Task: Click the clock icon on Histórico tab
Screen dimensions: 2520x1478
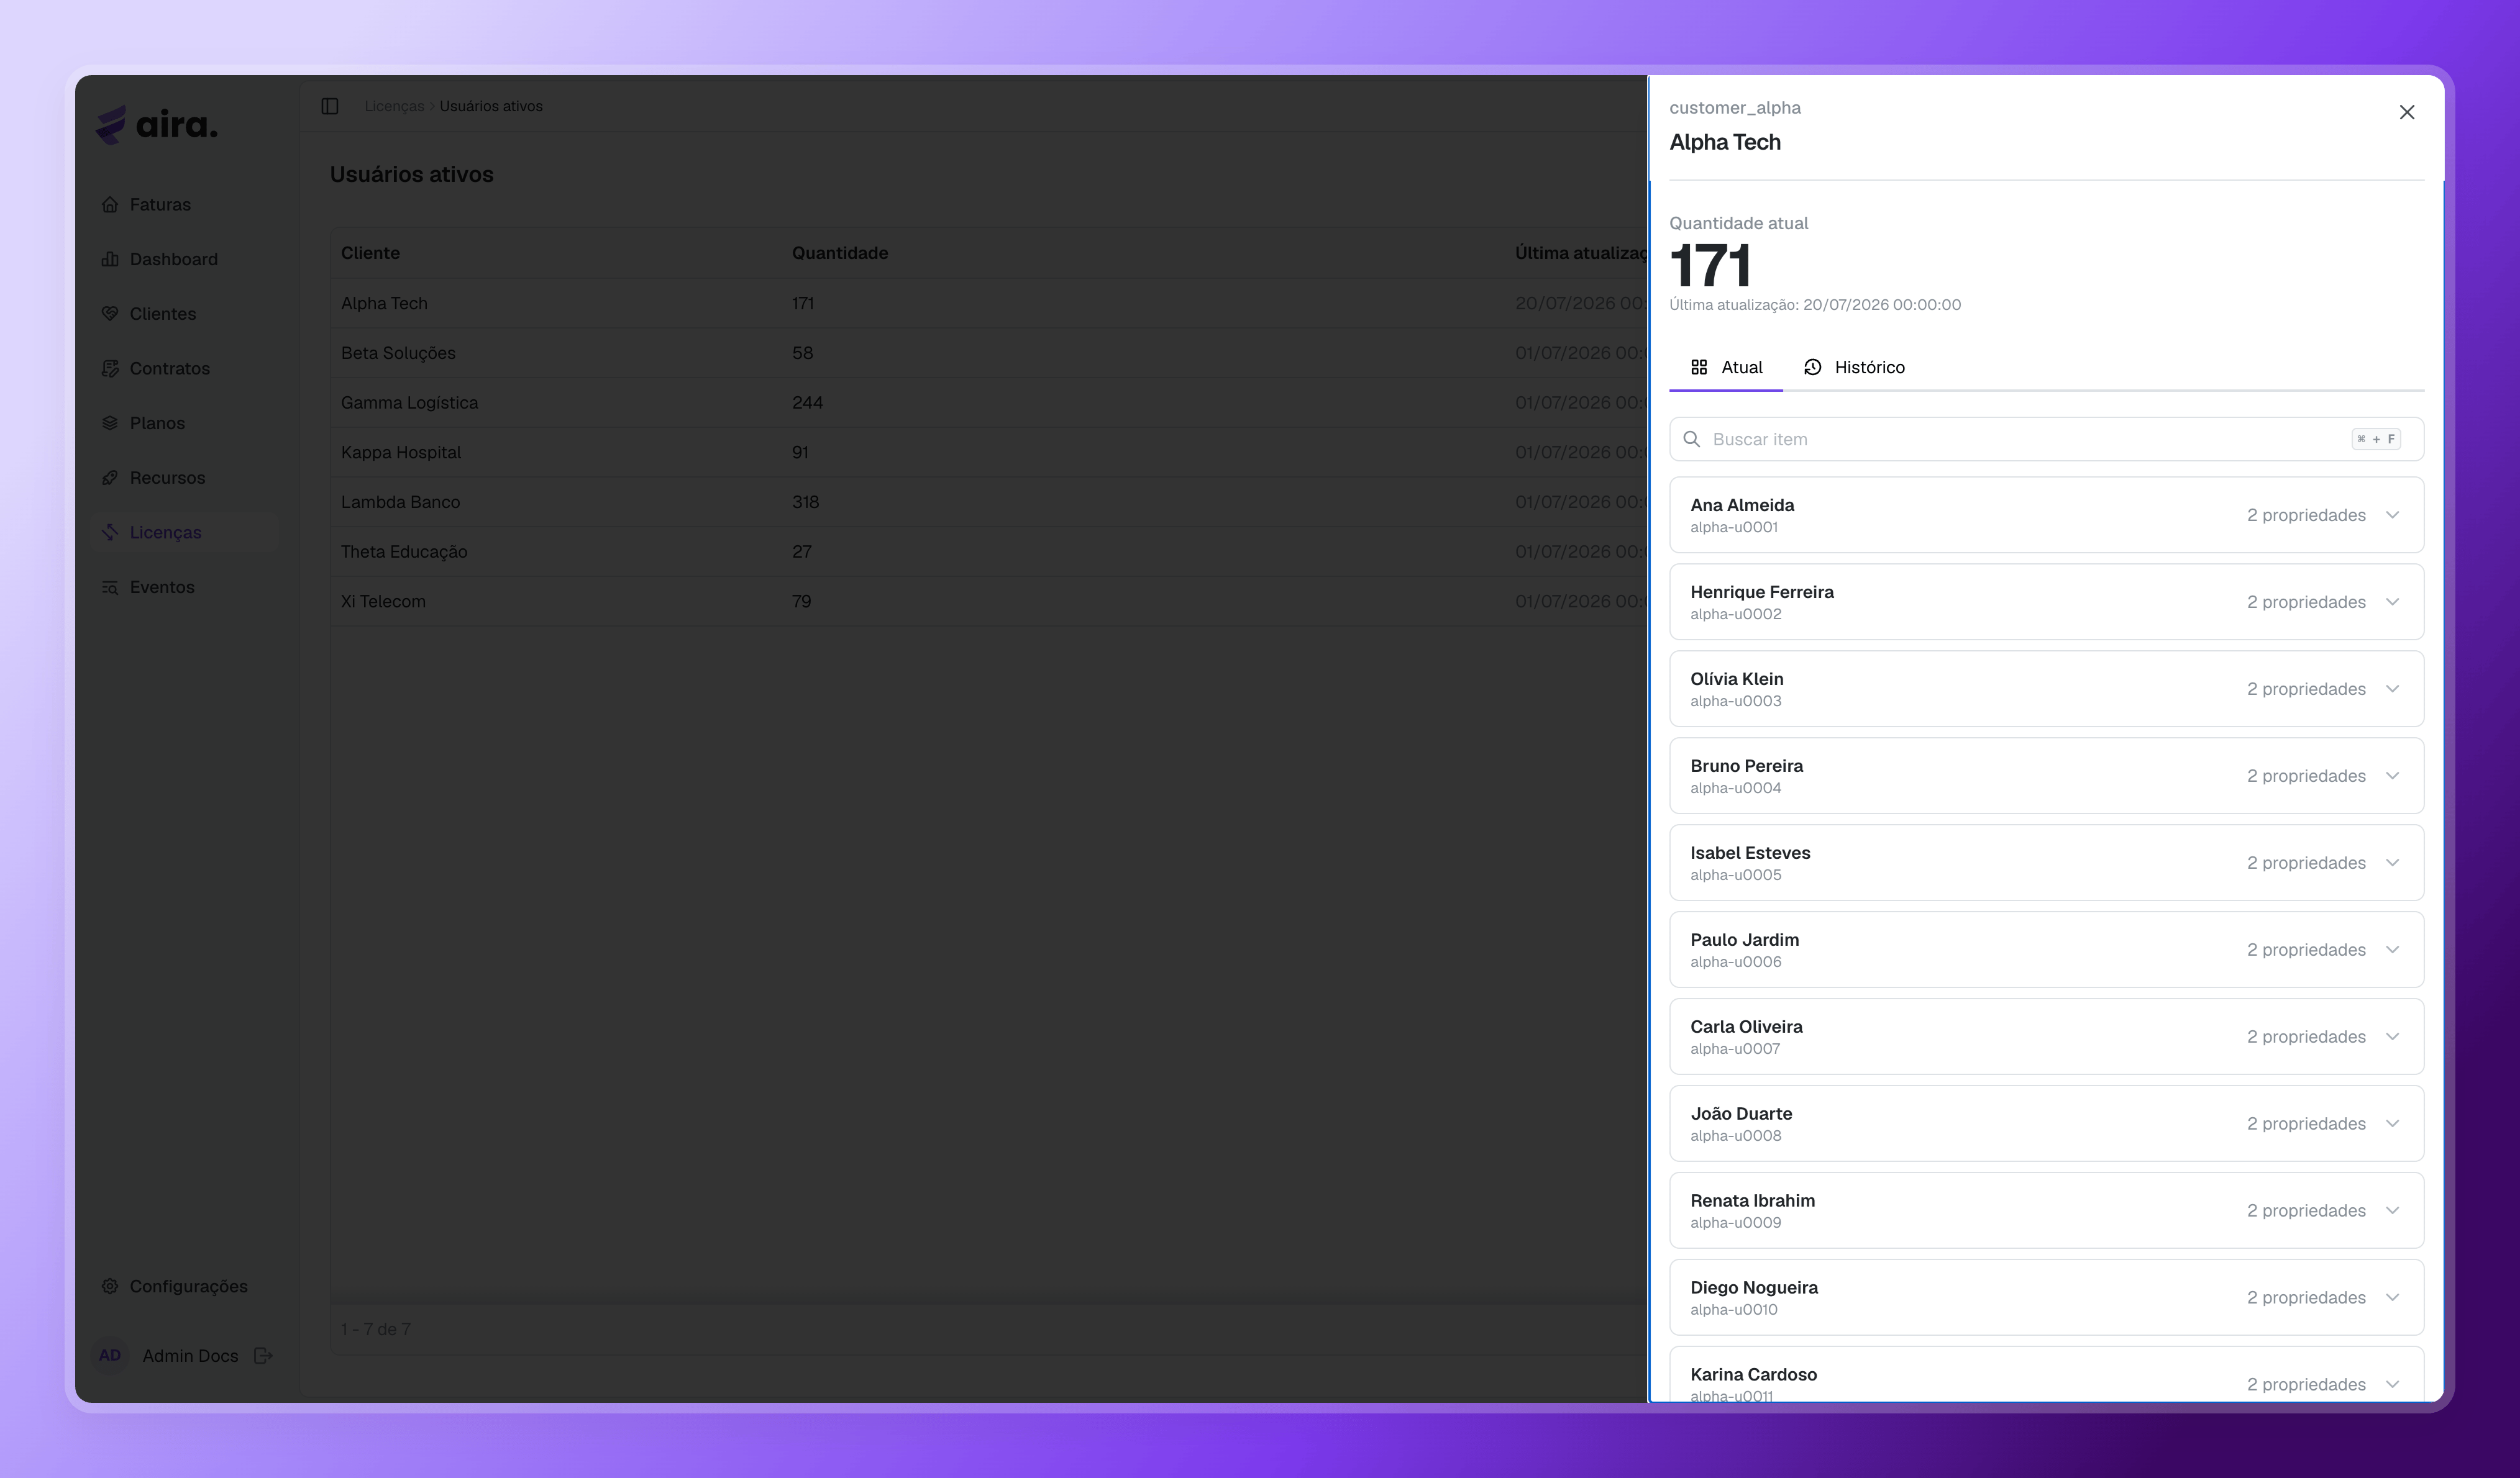Action: [1813, 368]
